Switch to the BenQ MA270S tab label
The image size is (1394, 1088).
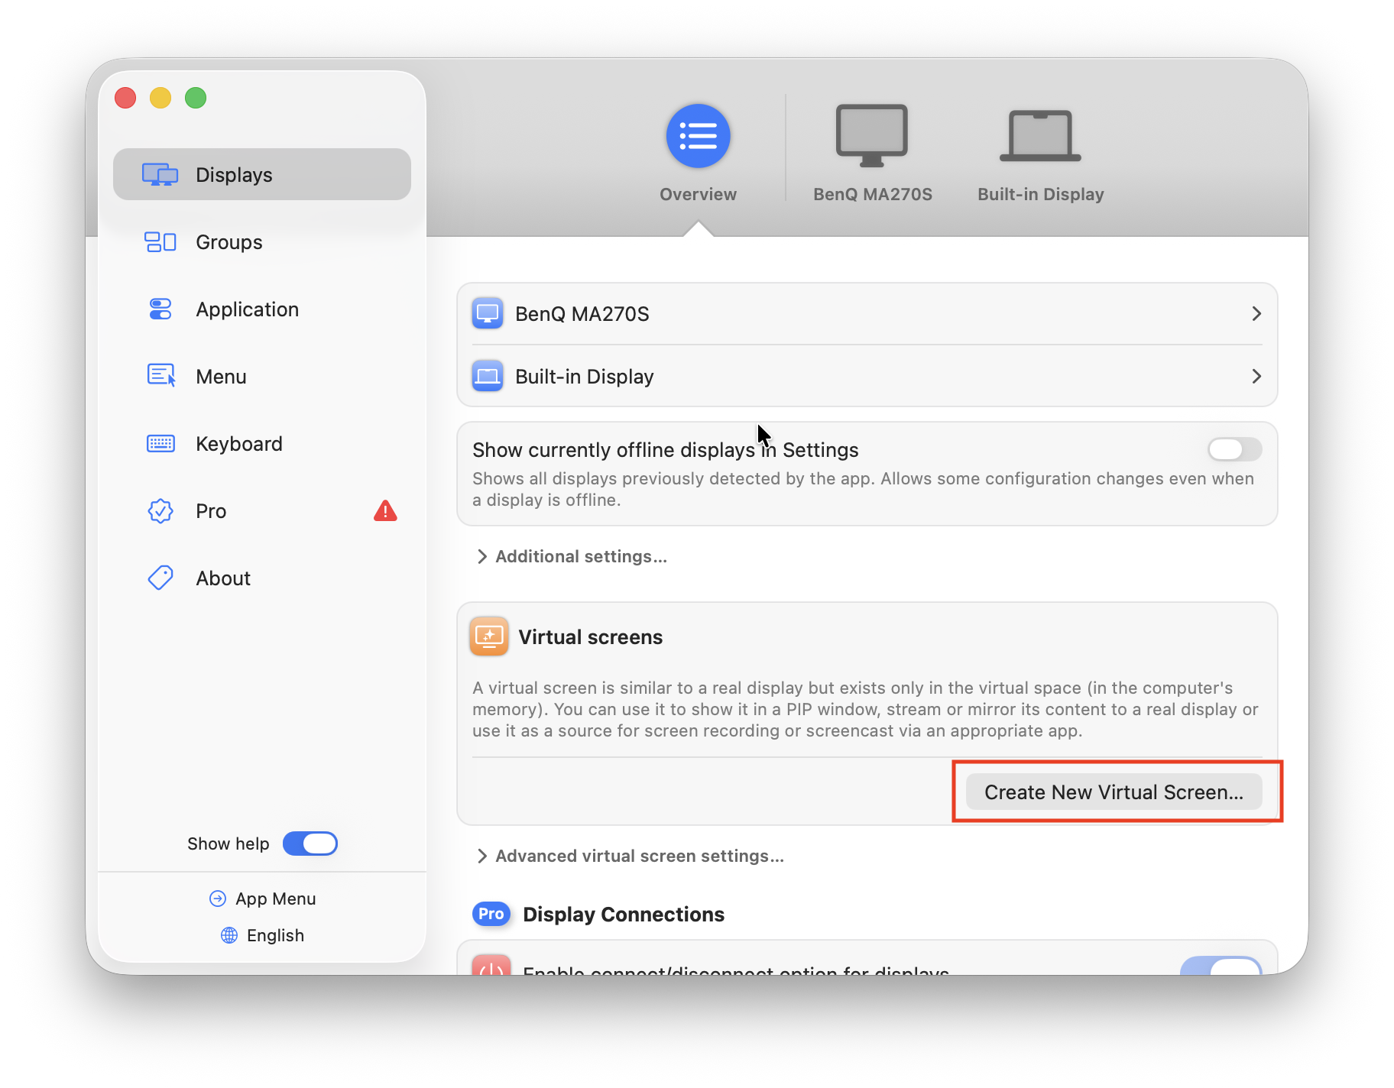tap(872, 194)
